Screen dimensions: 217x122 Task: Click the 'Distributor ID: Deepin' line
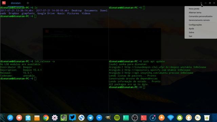[x=16, y=67]
